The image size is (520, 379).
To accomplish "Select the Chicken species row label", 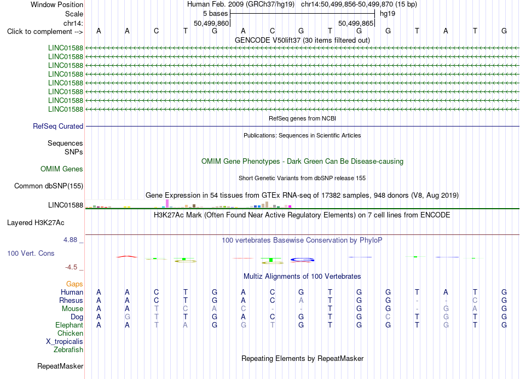I will (70, 333).
